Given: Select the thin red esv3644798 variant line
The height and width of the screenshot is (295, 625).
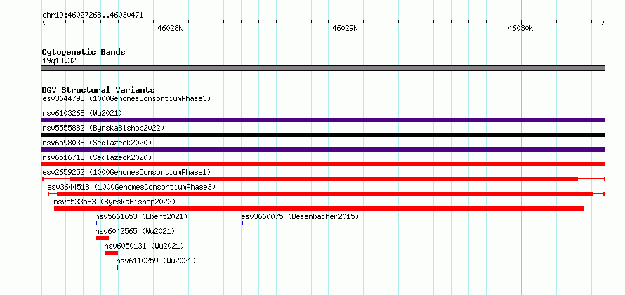Looking at the screenshot, I should [323, 105].
